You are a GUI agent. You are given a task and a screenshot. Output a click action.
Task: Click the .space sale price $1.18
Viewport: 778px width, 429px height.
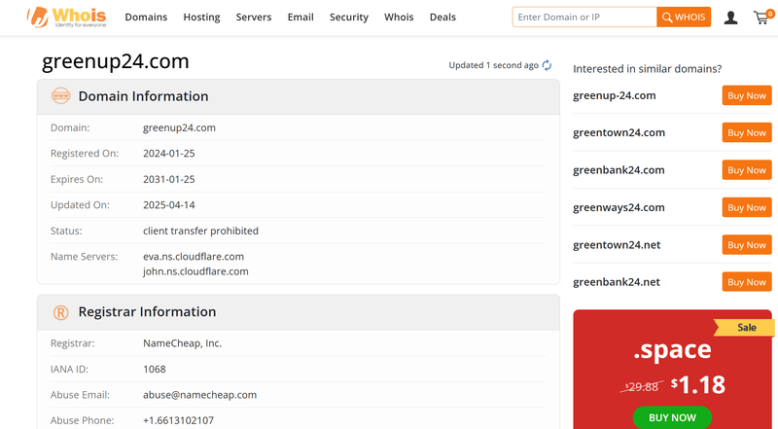[x=697, y=385]
